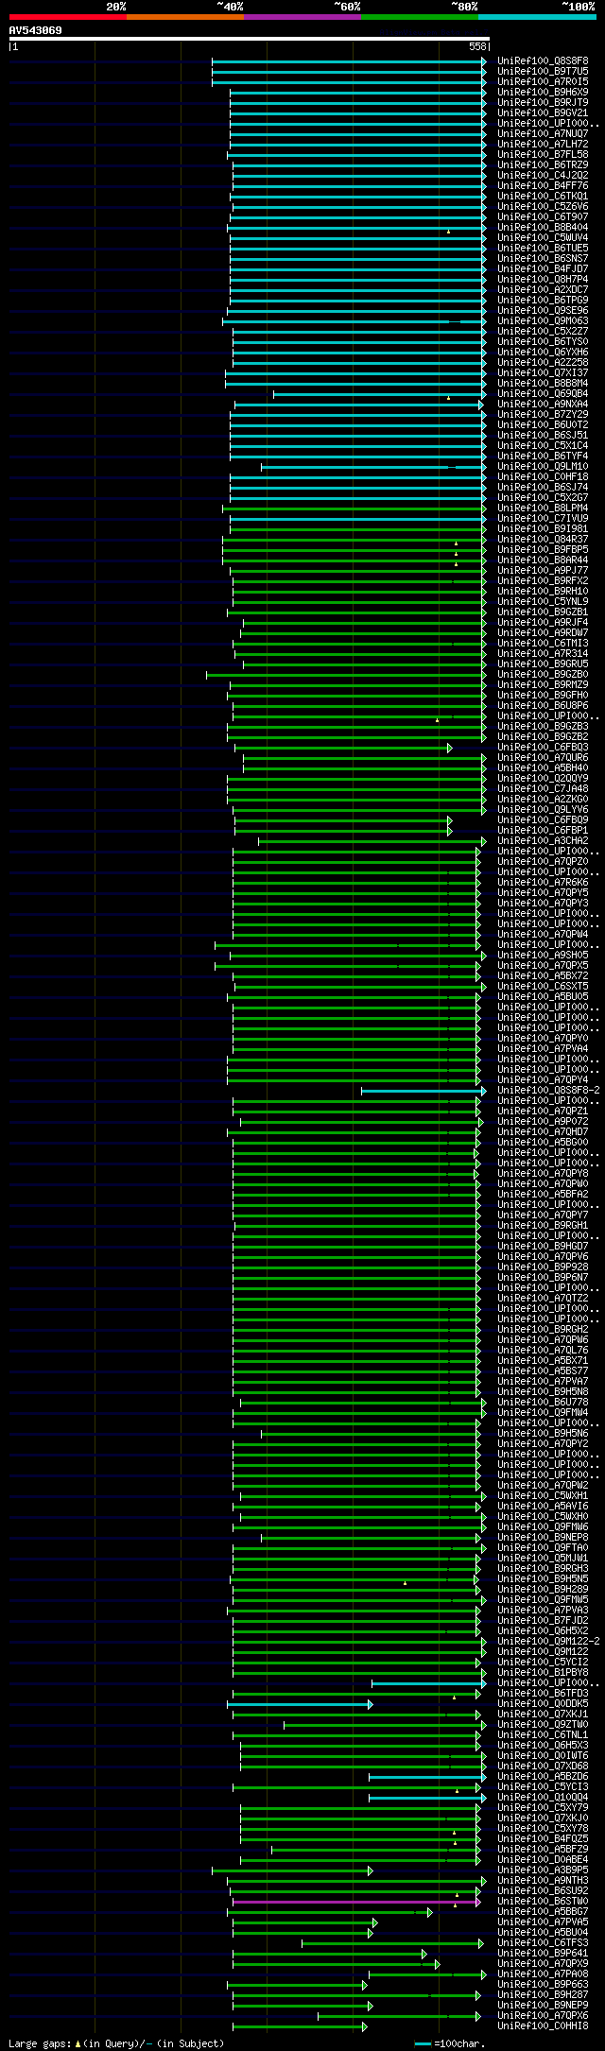The height and width of the screenshot is (2051, 605).
Task: Pick hit label UniRef100_C6FBP1
Action: pos(543,830)
